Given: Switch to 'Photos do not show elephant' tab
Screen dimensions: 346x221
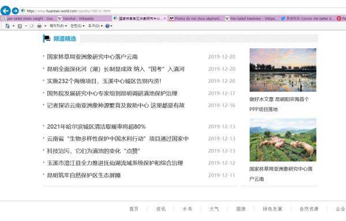Looking at the screenshot, I should pyautogui.click(x=195, y=18).
